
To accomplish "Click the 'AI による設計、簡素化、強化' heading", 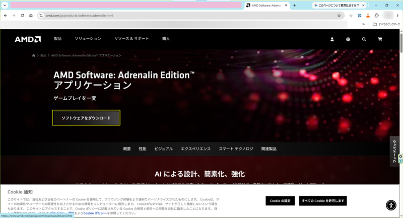I will pyautogui.click(x=199, y=174).
